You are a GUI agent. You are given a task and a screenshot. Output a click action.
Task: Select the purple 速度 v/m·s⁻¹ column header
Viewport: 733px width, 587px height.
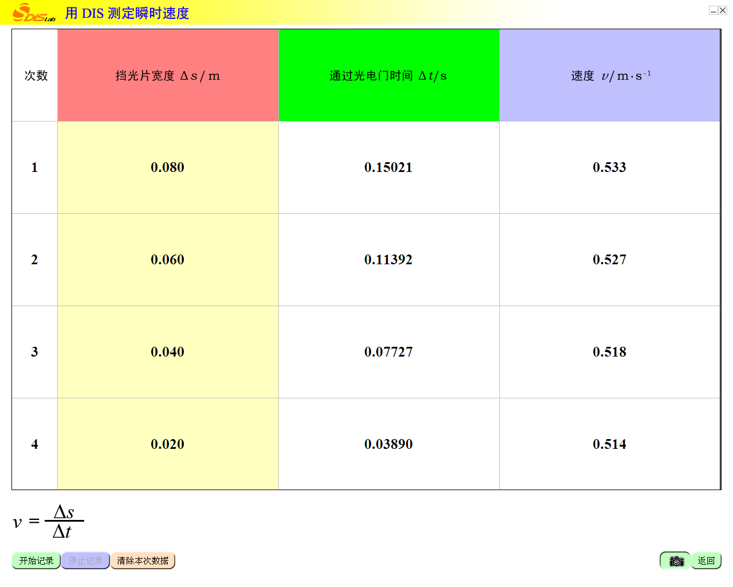tap(610, 76)
